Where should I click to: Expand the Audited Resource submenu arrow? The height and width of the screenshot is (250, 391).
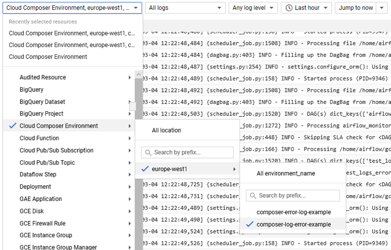(x=130, y=77)
